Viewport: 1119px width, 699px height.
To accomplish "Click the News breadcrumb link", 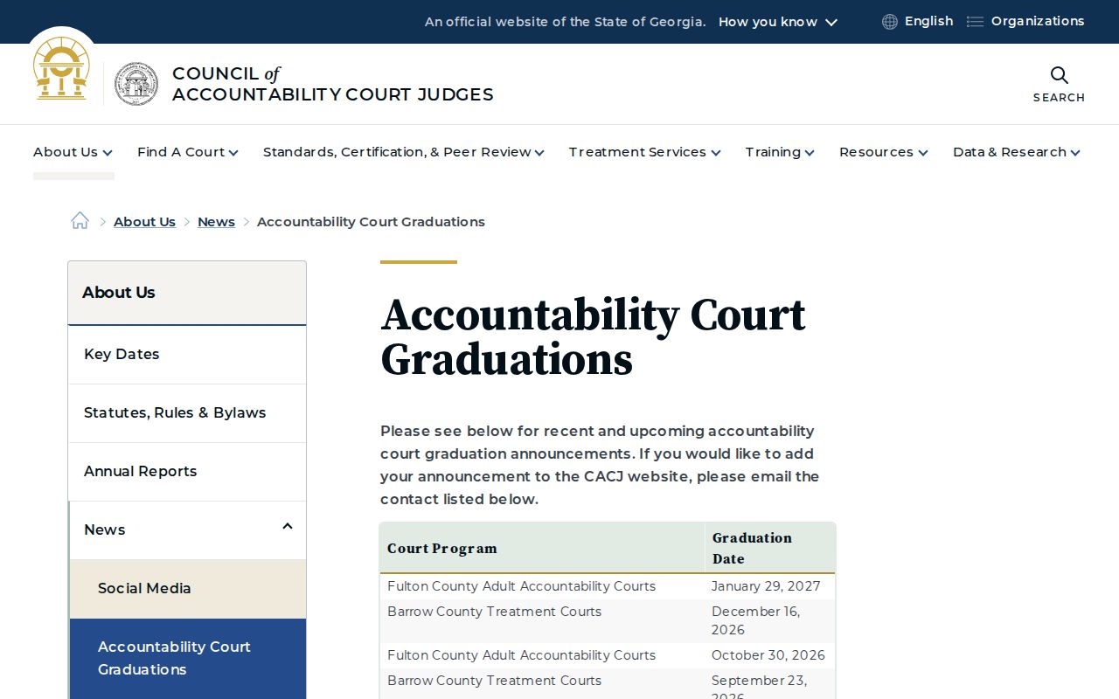I will click(216, 222).
